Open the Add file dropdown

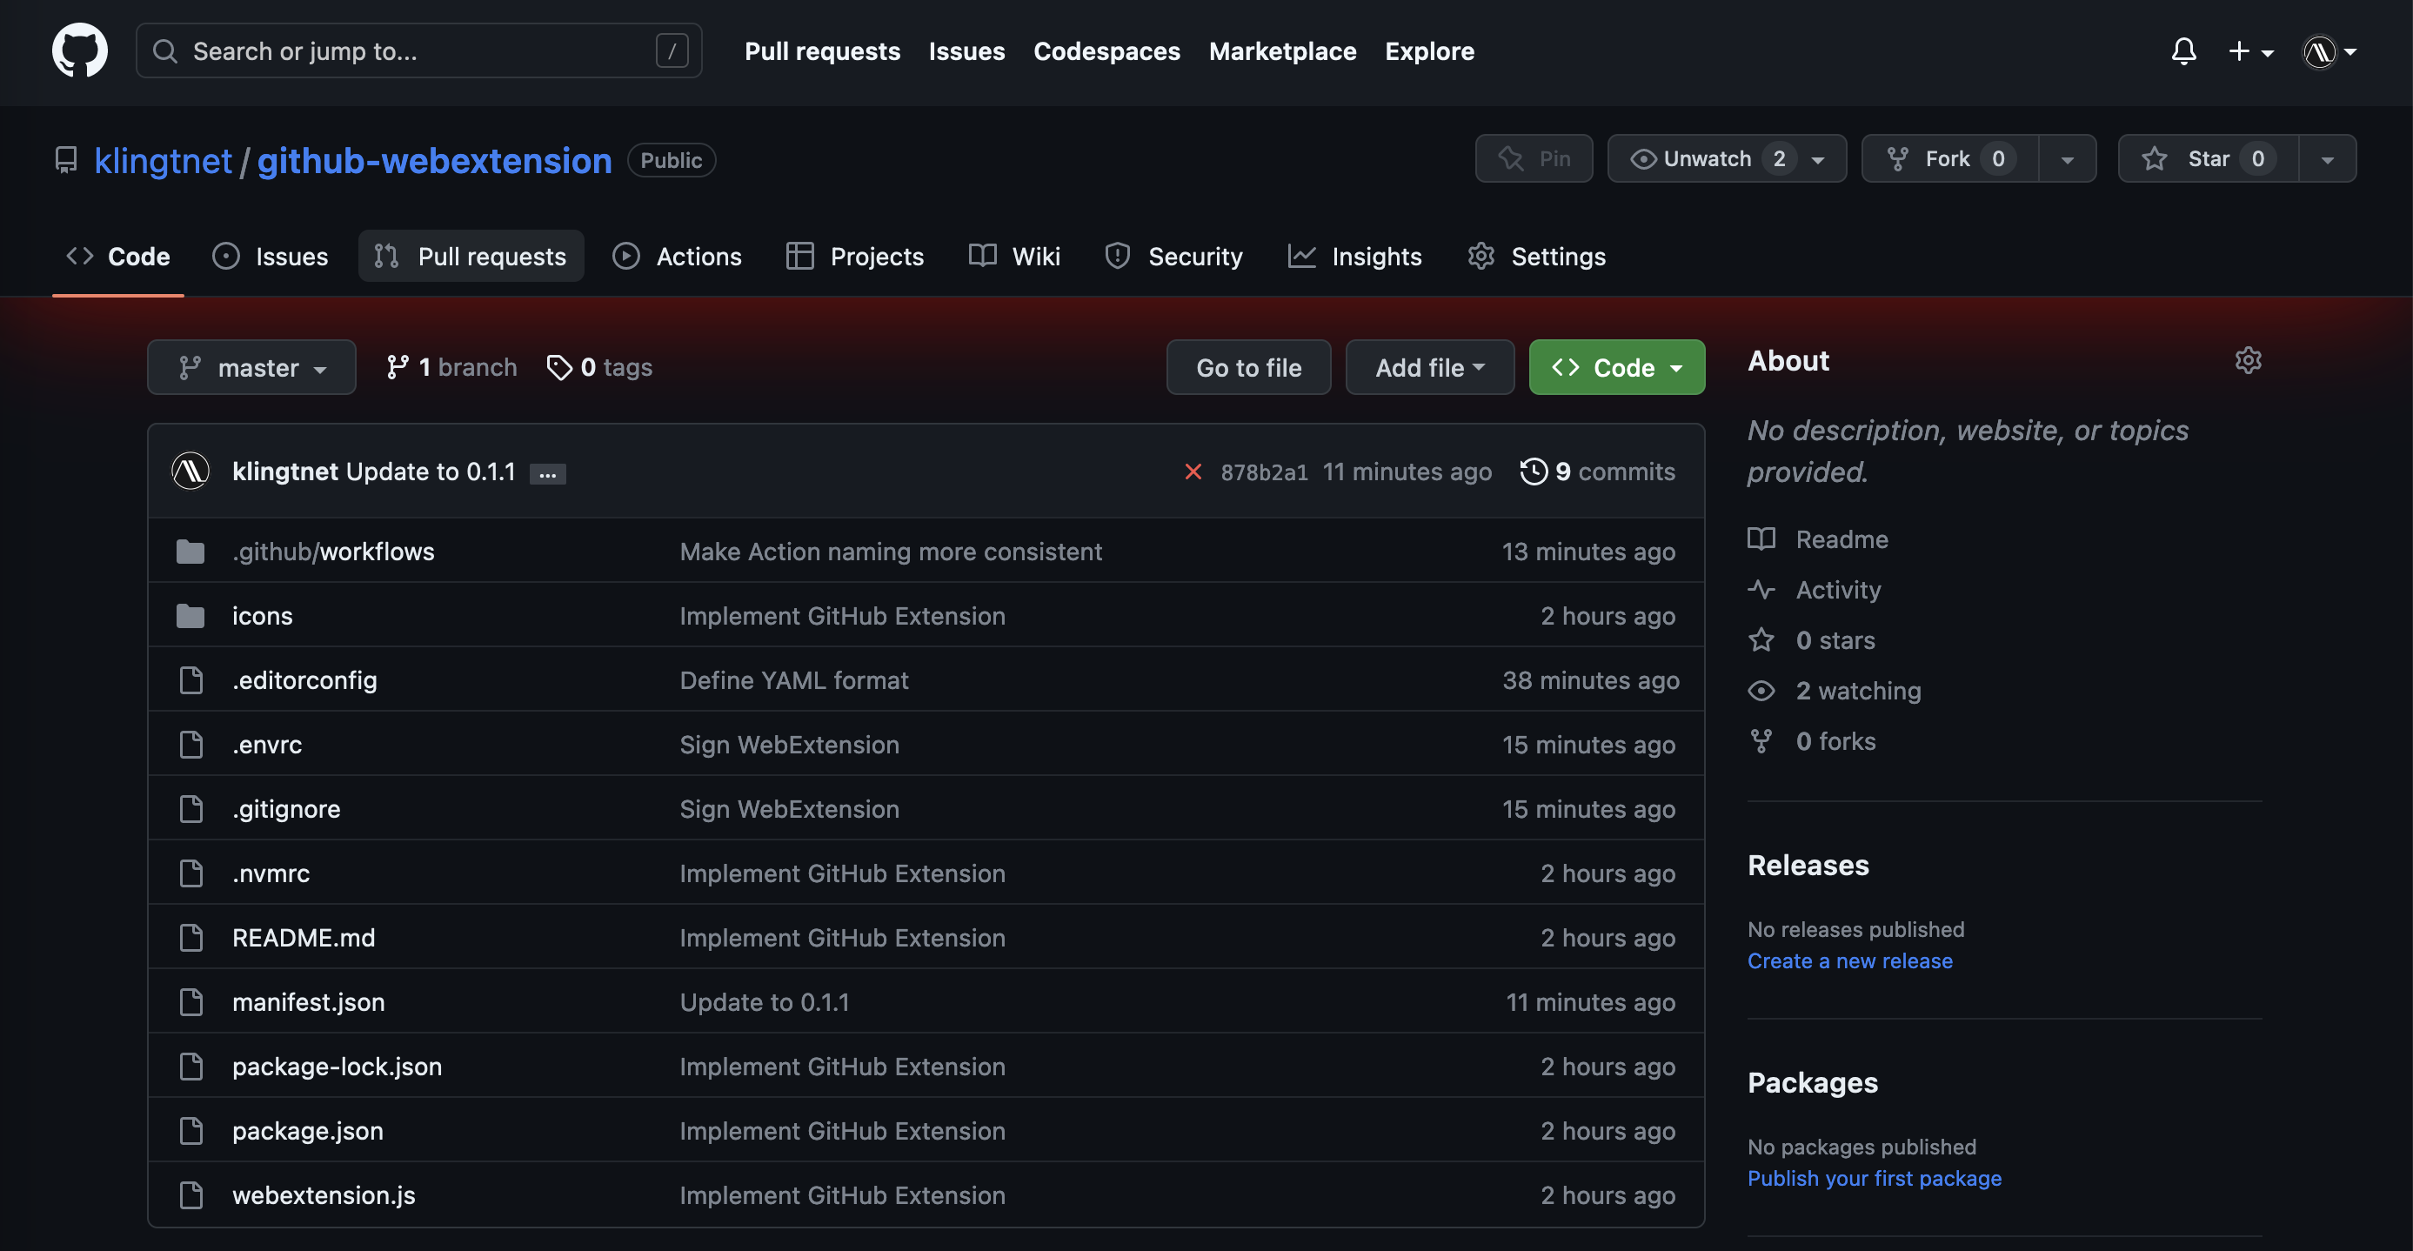coord(1428,367)
